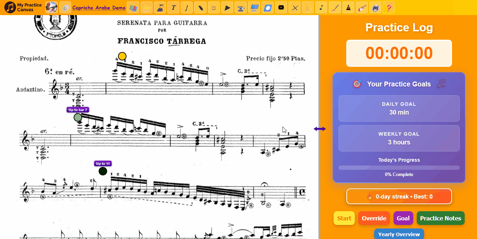Viewport: 477px width, 239px height.
Task: Select the square shape tool
Action: [x=213, y=7]
